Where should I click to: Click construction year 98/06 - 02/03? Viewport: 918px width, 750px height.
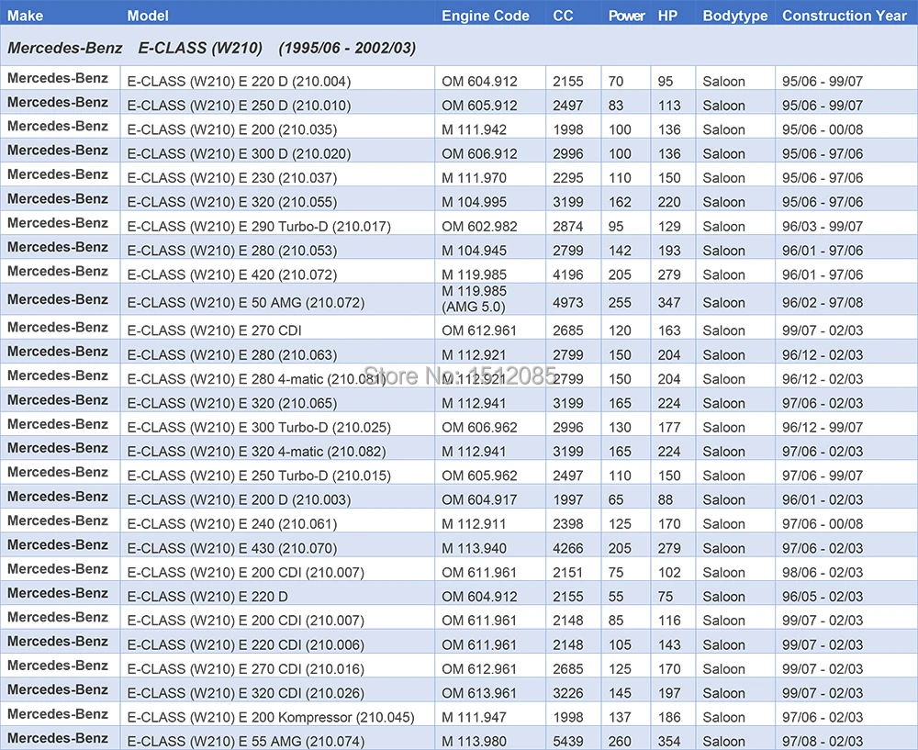(823, 572)
